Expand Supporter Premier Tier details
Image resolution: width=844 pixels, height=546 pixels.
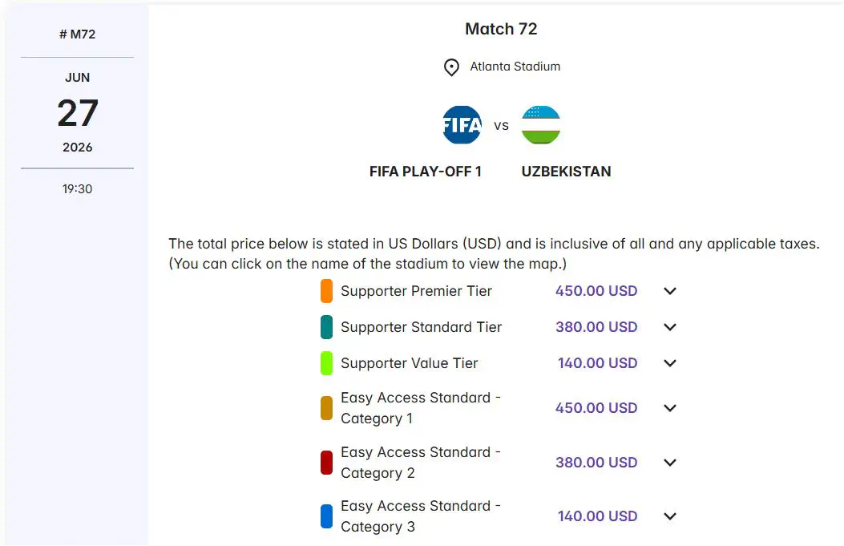click(x=670, y=291)
